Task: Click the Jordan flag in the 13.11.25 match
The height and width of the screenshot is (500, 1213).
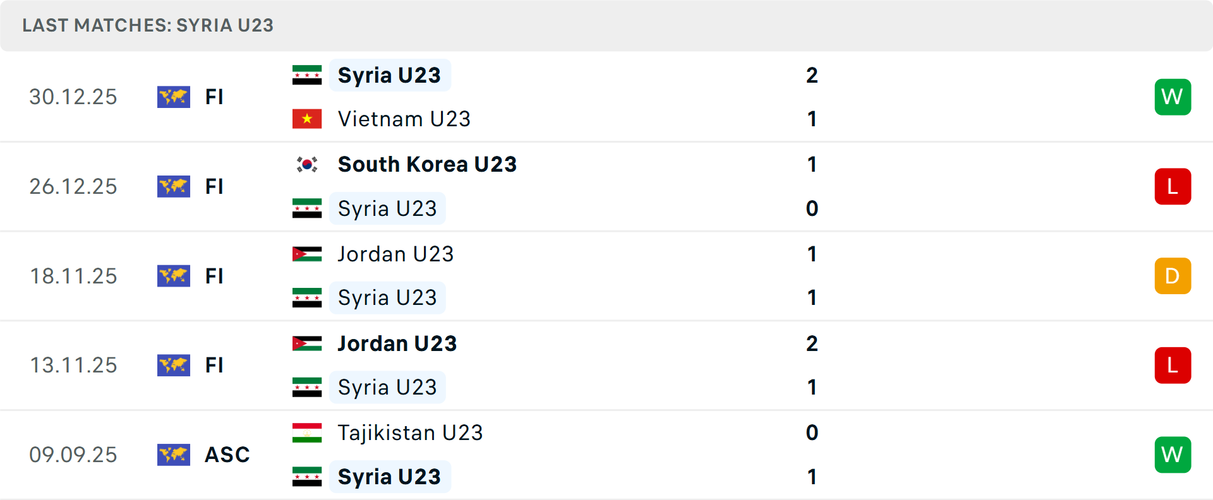Action: click(x=307, y=343)
